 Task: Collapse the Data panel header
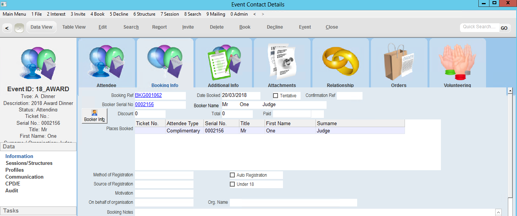(x=38, y=147)
